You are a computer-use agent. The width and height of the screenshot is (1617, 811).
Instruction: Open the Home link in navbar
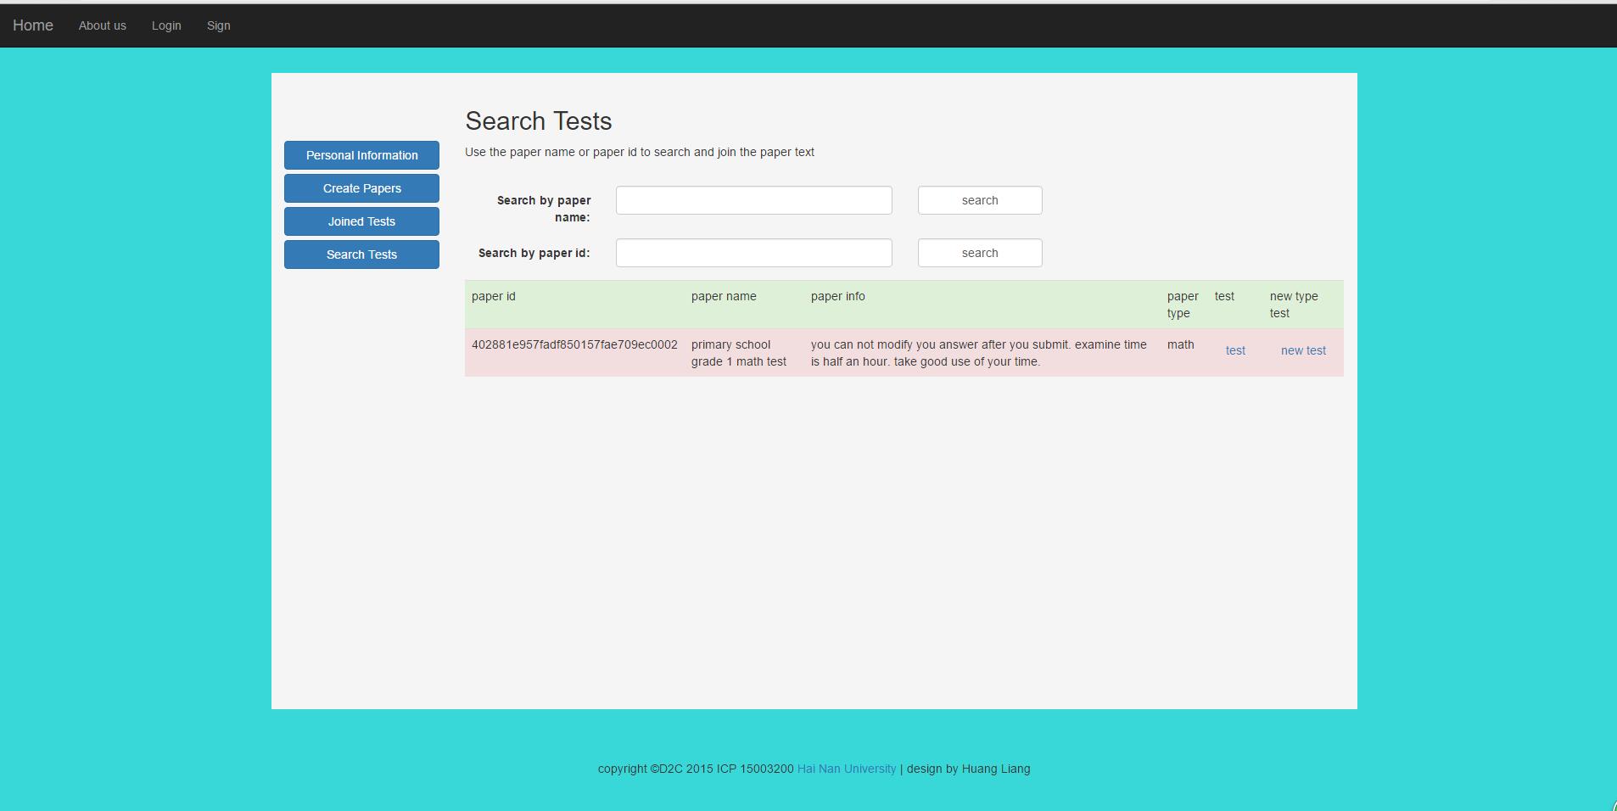tap(33, 25)
